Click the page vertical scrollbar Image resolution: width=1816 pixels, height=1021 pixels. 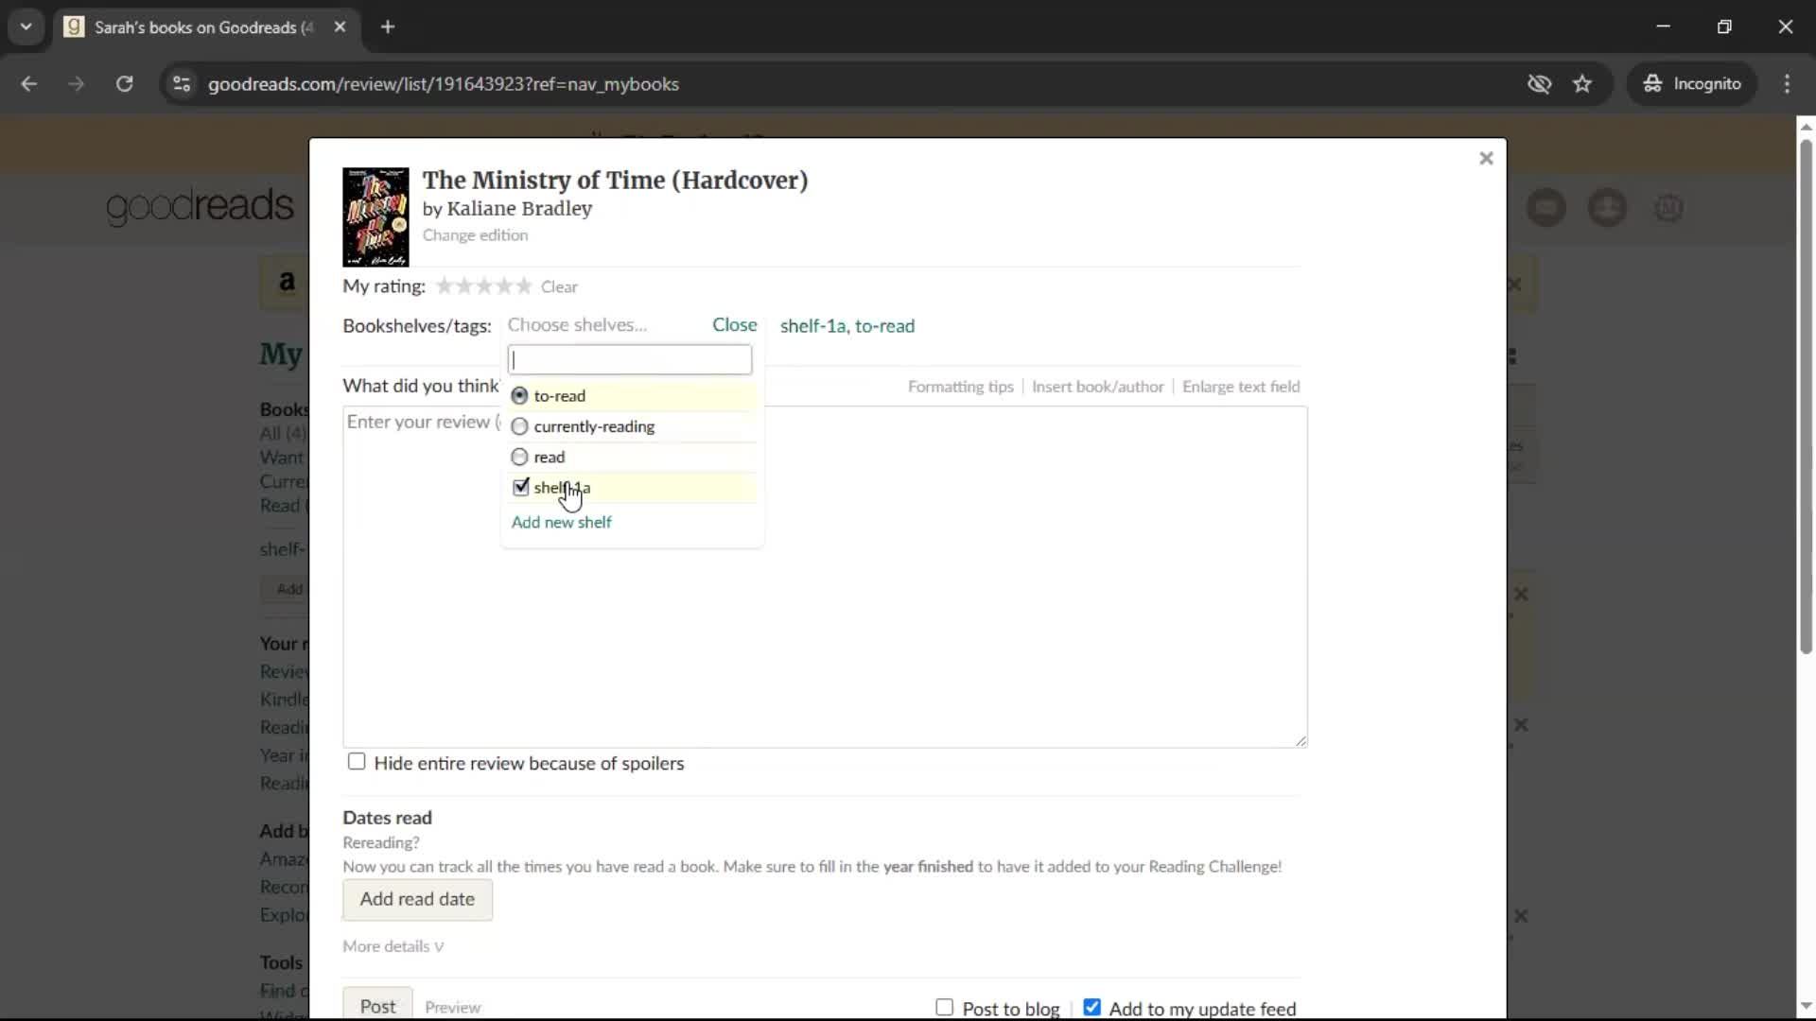click(x=1806, y=397)
